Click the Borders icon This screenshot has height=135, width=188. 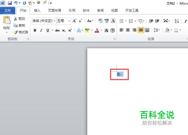176,30
